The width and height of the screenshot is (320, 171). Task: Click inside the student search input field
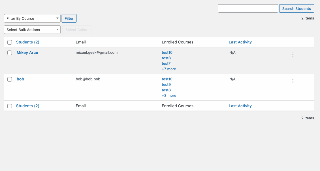pyautogui.click(x=248, y=8)
